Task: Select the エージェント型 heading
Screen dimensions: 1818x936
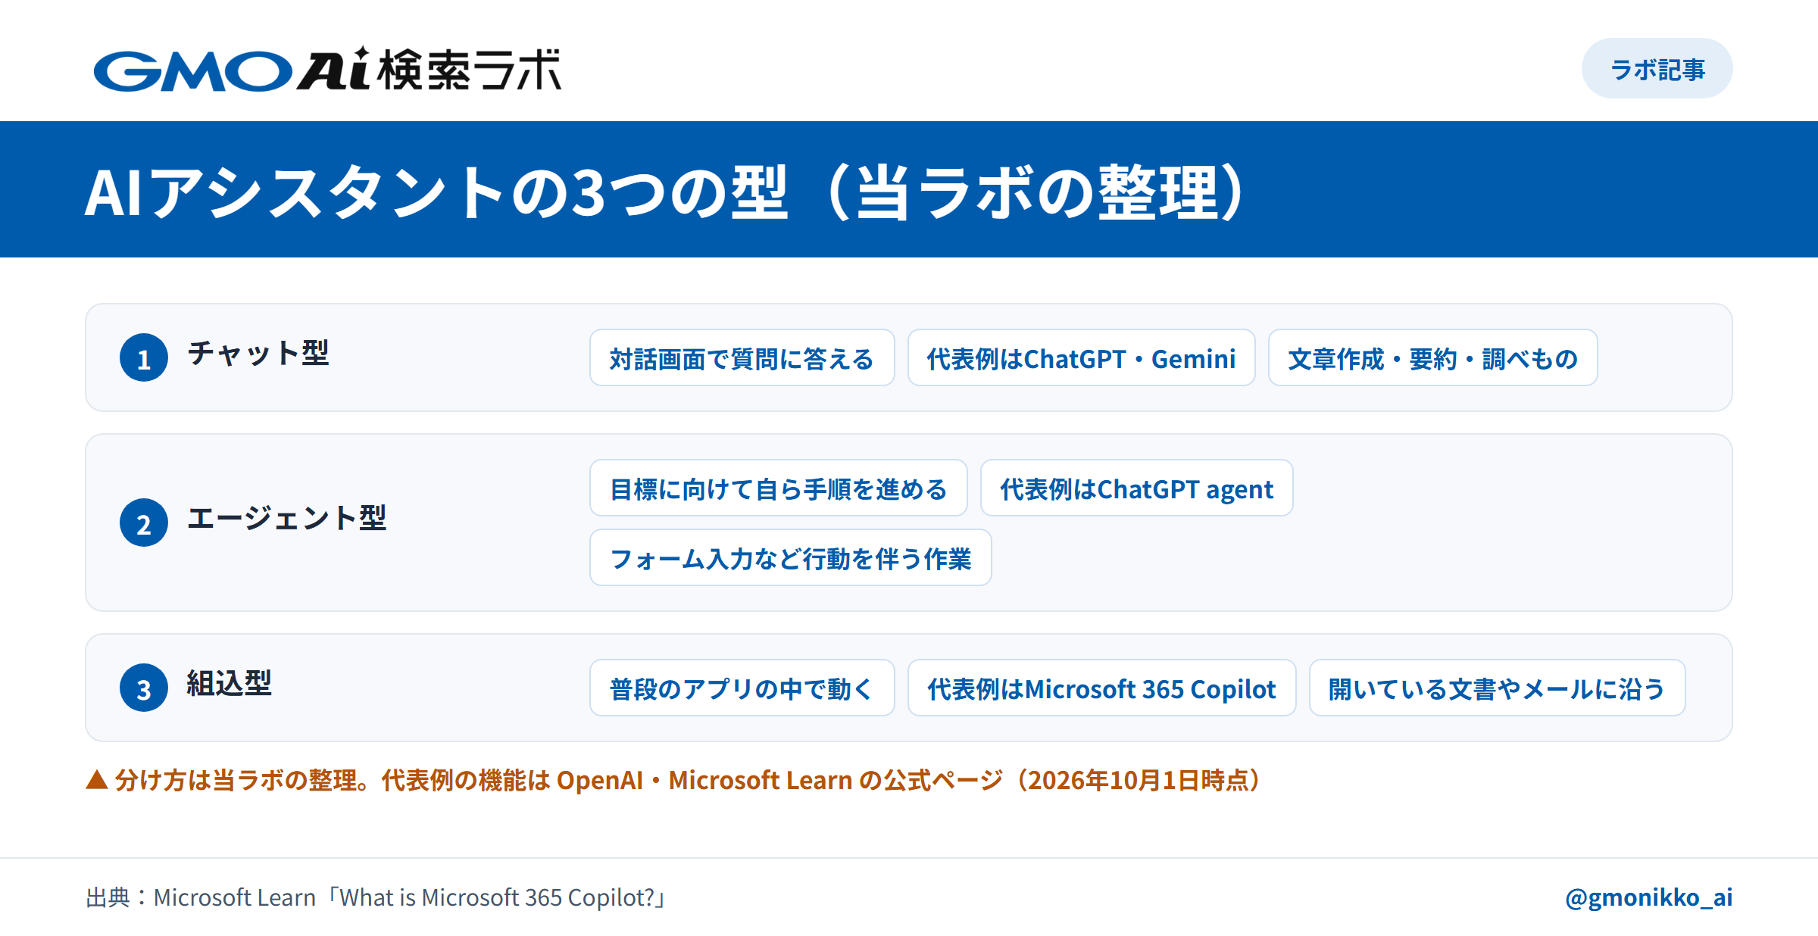Action: (x=287, y=519)
